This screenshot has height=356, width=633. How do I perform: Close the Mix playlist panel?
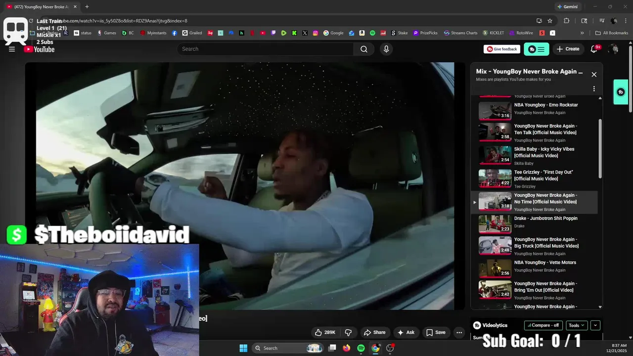point(594,75)
